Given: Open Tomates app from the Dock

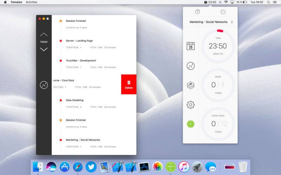Looking at the screenshot, I should click(x=171, y=167).
